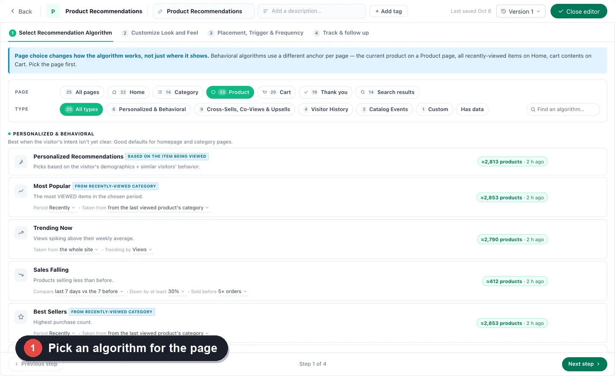Filter page by Search results
Viewport: 615px width, 376px height.
(x=387, y=92)
